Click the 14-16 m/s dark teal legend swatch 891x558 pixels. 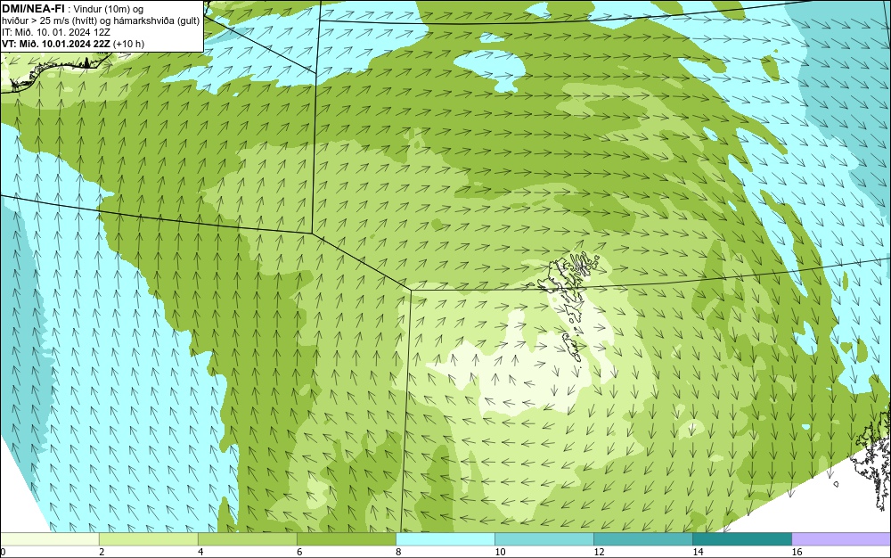[741, 539]
